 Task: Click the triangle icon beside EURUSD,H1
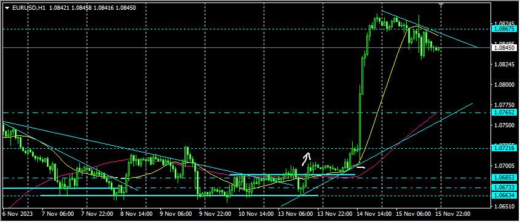[7, 7]
